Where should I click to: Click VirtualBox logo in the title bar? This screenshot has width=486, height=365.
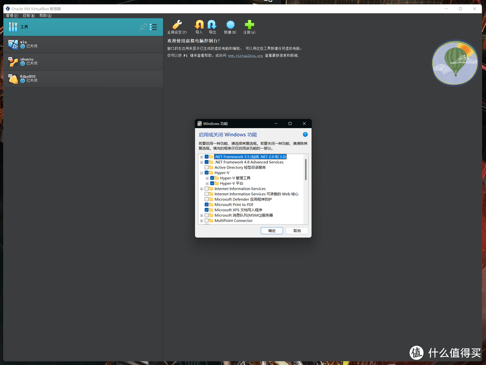click(x=8, y=9)
